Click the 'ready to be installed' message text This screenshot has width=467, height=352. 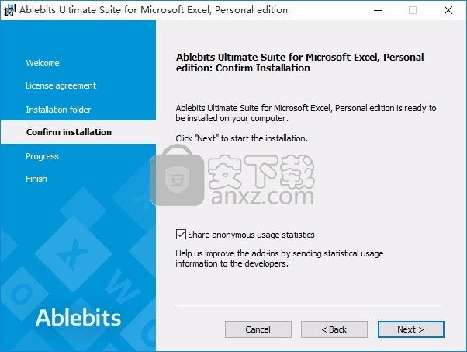(x=306, y=113)
